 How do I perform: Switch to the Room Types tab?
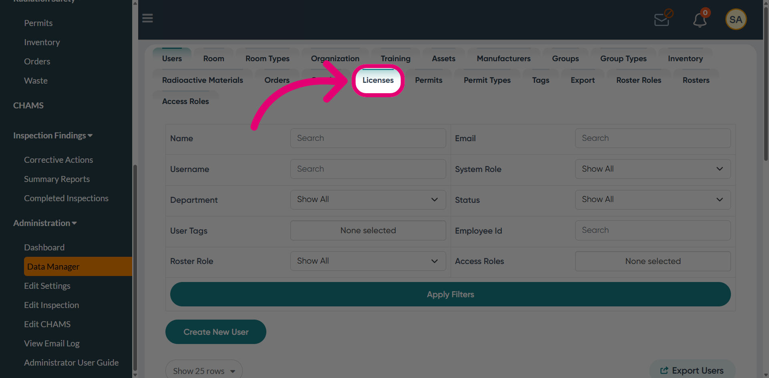coord(268,58)
